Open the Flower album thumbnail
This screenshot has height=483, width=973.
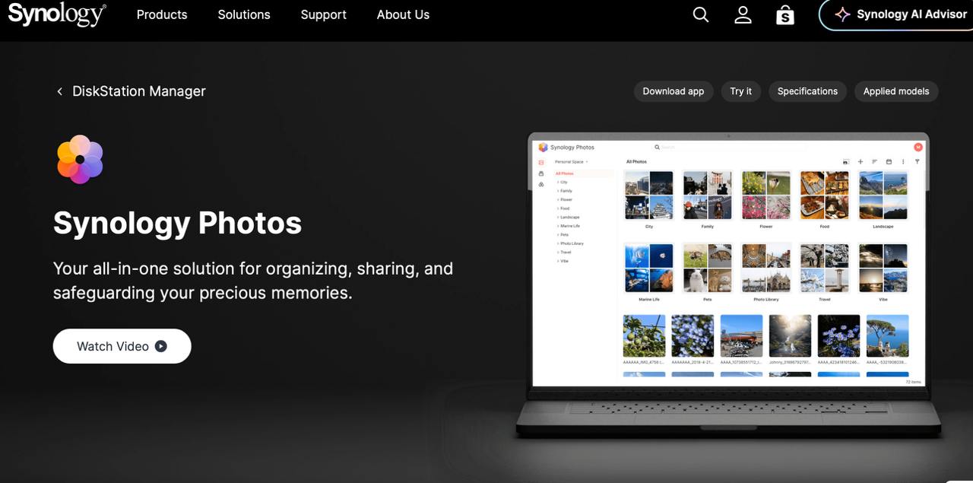click(766, 195)
